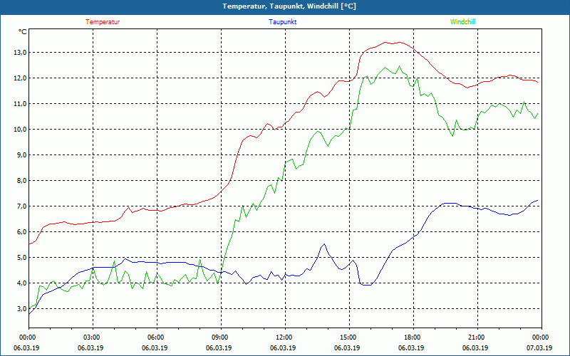The width and height of the screenshot is (570, 356).
Task: Click the 7,0 y-axis value
Action: [x=22, y=206]
